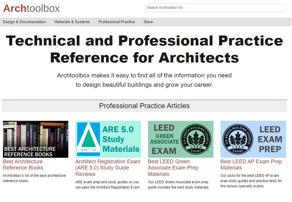Follow the Best Architecture Reference Books link
Viewport: 292px width, 202px height.
pyautogui.click(x=23, y=164)
